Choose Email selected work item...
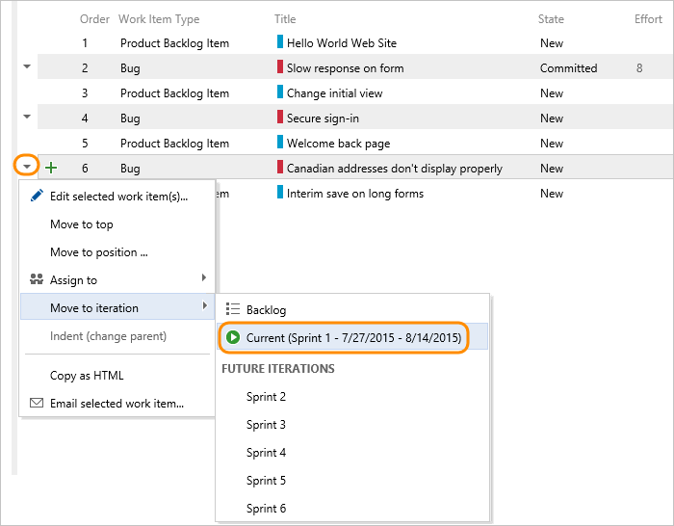Screen dimensions: 674x526 117,404
